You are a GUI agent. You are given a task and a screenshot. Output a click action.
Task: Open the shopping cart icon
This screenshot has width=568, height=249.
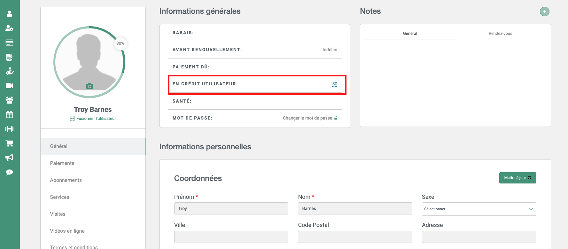(10, 143)
